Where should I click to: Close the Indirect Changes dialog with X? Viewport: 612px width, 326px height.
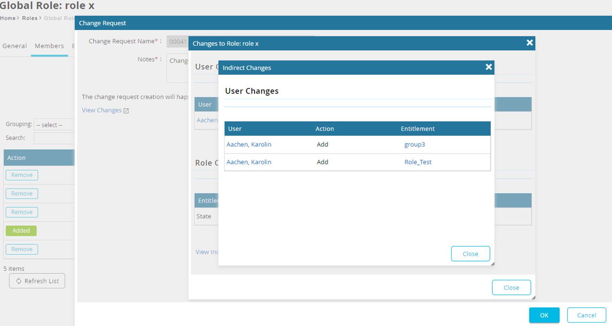coord(488,67)
